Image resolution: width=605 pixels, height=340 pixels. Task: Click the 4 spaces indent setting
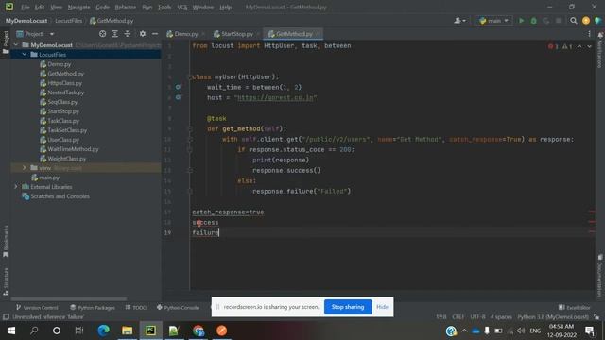(501, 317)
